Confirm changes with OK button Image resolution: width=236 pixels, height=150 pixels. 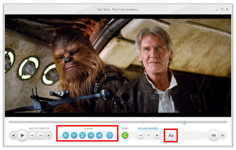(x=214, y=136)
